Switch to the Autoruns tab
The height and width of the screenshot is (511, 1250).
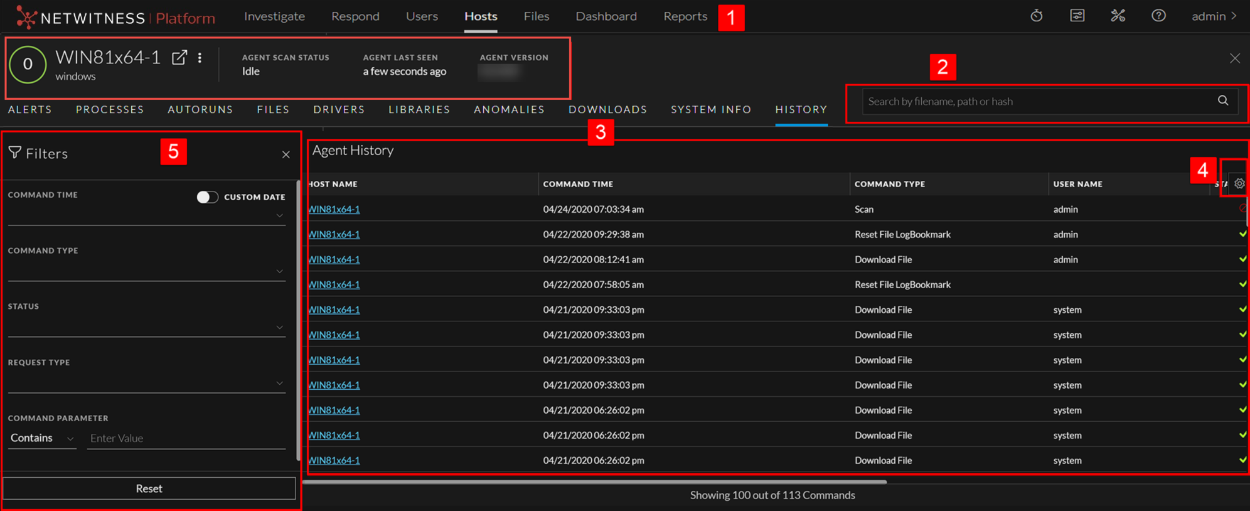point(200,109)
